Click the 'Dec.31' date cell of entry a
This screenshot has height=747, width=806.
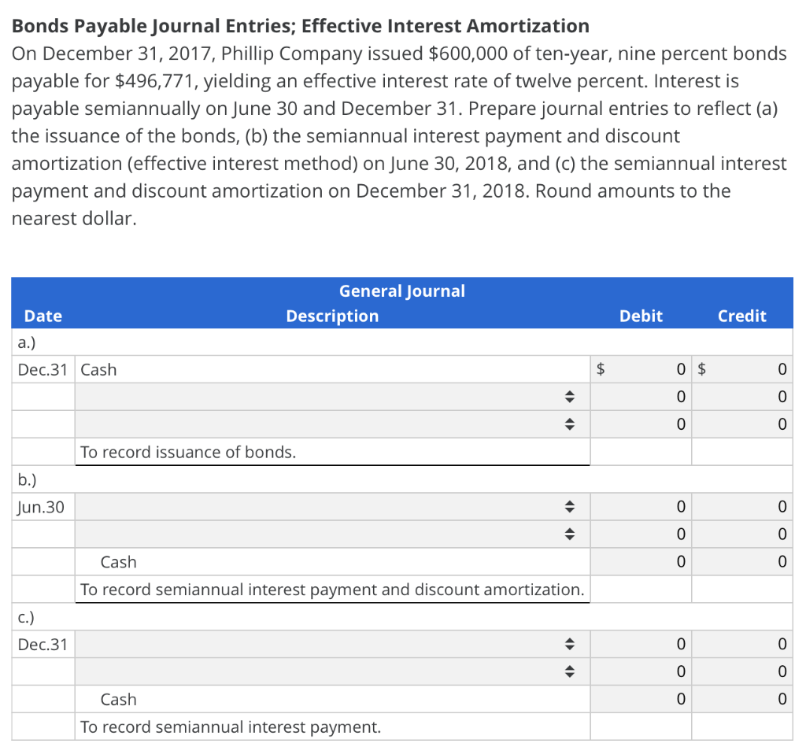[x=43, y=368]
